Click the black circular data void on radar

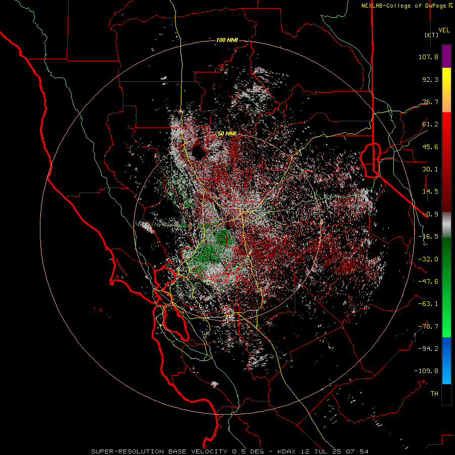point(198,152)
